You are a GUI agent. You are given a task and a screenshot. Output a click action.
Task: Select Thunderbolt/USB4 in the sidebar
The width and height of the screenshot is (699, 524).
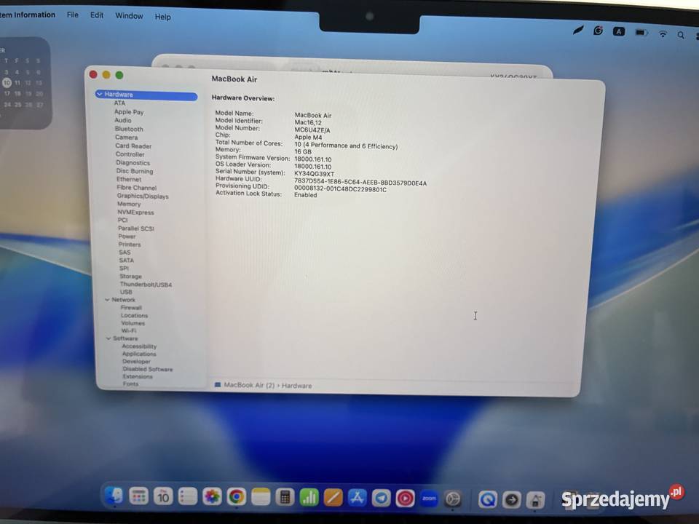tap(146, 285)
